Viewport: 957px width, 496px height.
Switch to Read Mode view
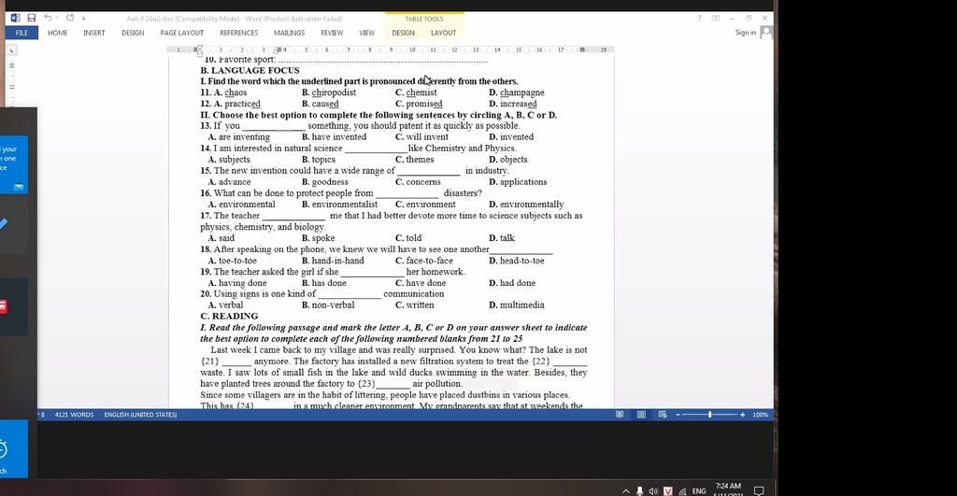(x=620, y=414)
